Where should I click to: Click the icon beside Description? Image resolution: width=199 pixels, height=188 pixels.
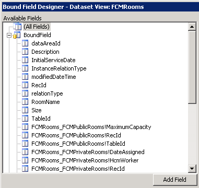pyautogui.click(x=25, y=52)
